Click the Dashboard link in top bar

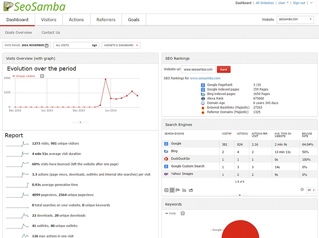(243, 3)
